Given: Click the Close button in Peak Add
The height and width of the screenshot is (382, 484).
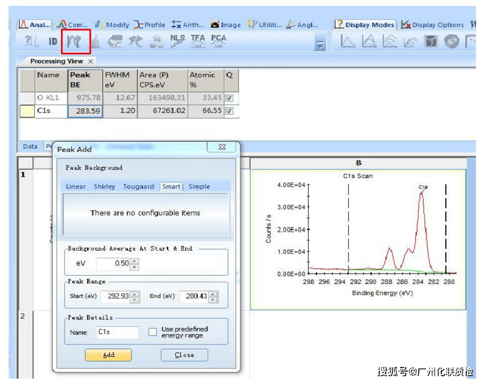Looking at the screenshot, I should click(x=184, y=355).
